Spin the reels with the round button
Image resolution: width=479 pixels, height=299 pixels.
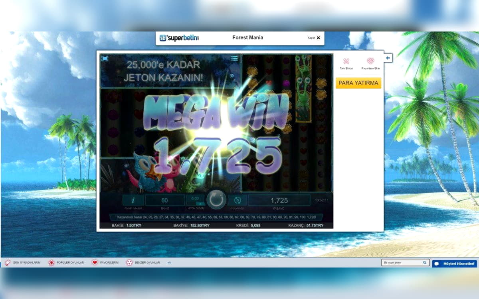[216, 199]
